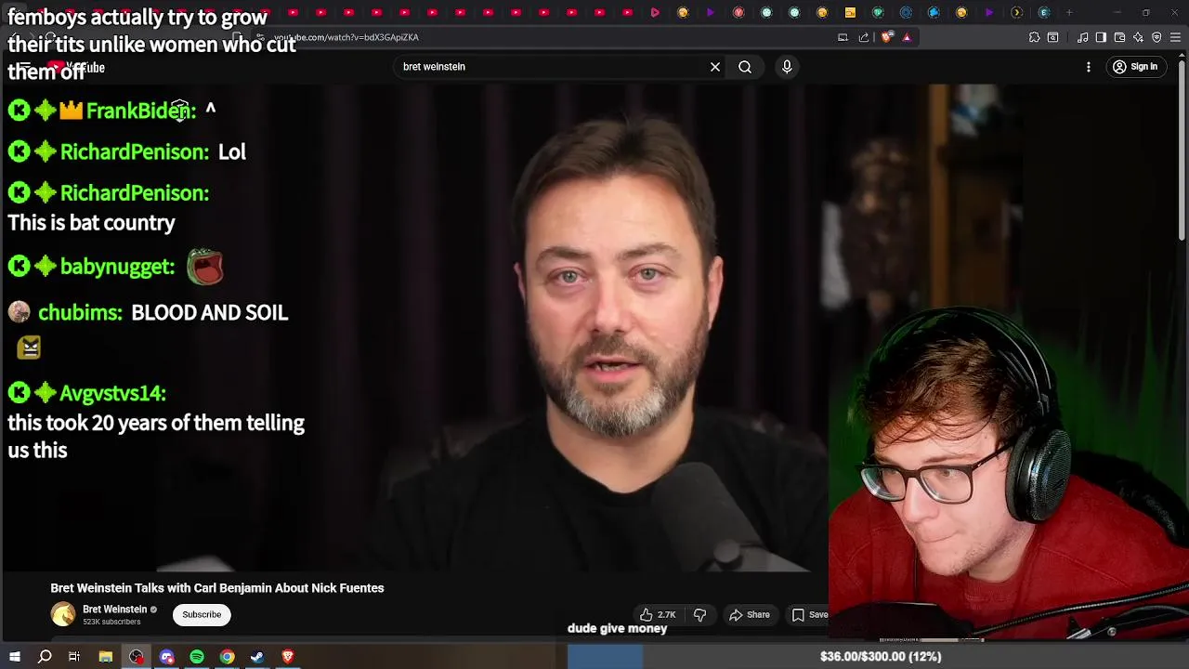1189x669 pixels.
Task: Subscribe to Bret Weinstein channel
Action: [202, 614]
